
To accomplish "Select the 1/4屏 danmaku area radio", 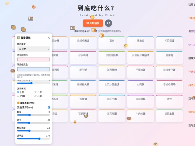I will point(35,96).
